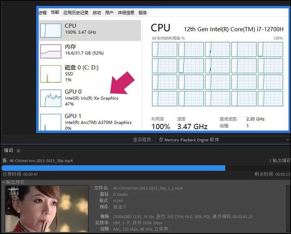291x234 pixels.
Task: Click the CPU usage mini graph thumbnail
Action: [51, 30]
